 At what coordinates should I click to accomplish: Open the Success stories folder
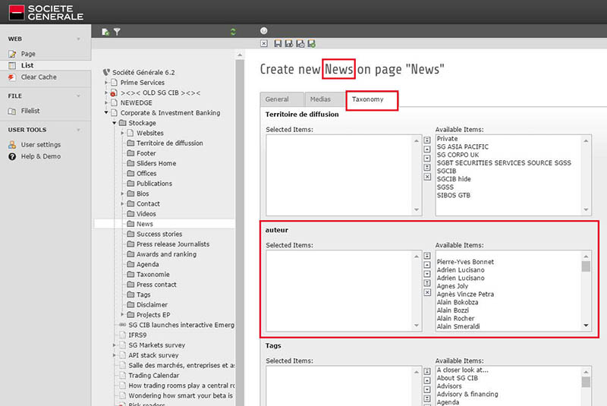point(159,234)
